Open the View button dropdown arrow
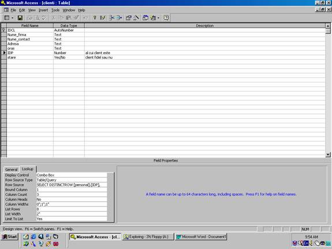This screenshot has width=332, height=249. (x=12, y=18)
